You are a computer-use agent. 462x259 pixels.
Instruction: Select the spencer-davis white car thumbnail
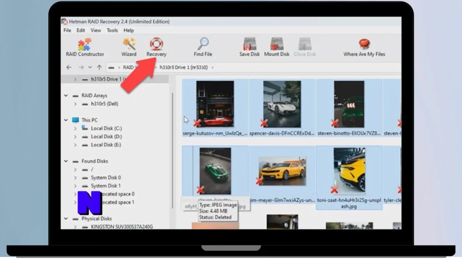282,104
